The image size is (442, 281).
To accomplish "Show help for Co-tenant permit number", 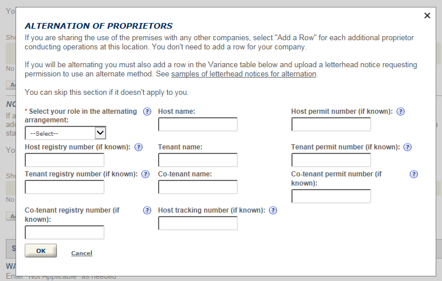I will click(x=414, y=174).
